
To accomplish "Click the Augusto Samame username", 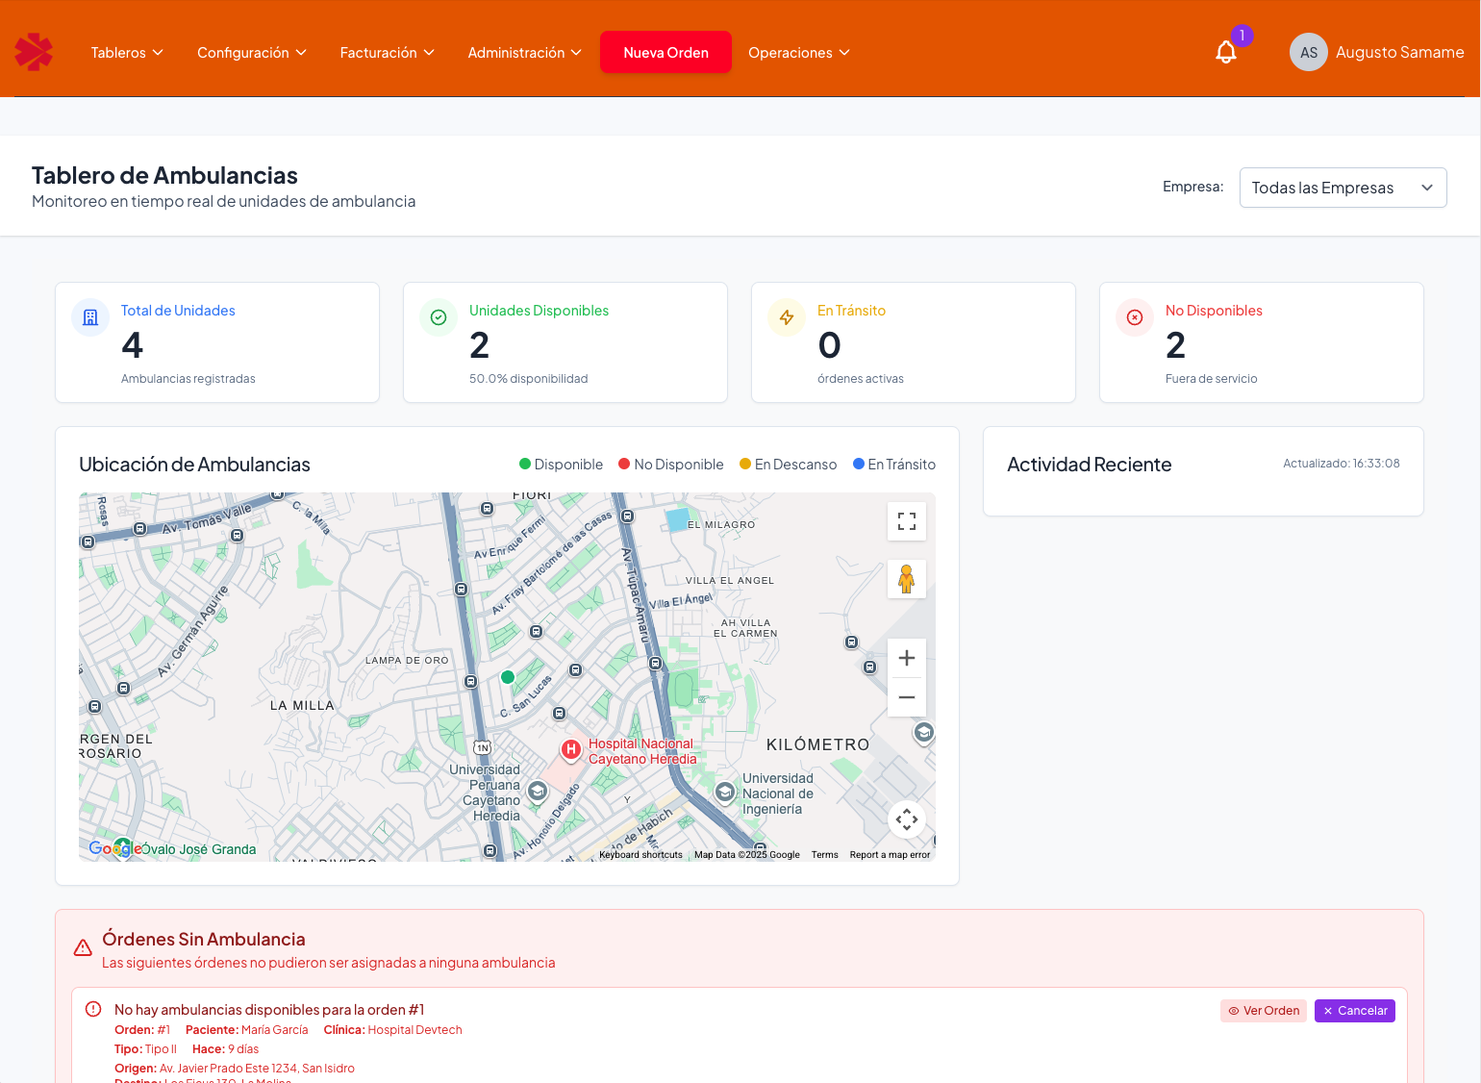I will [x=1399, y=52].
